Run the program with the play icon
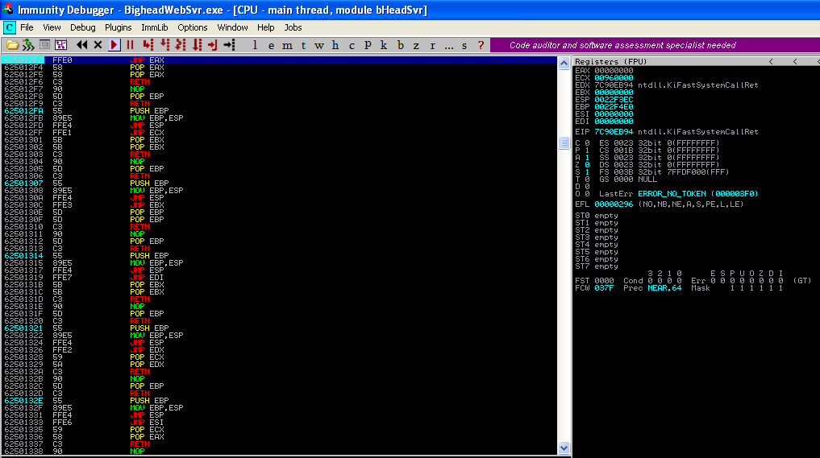 (114, 45)
